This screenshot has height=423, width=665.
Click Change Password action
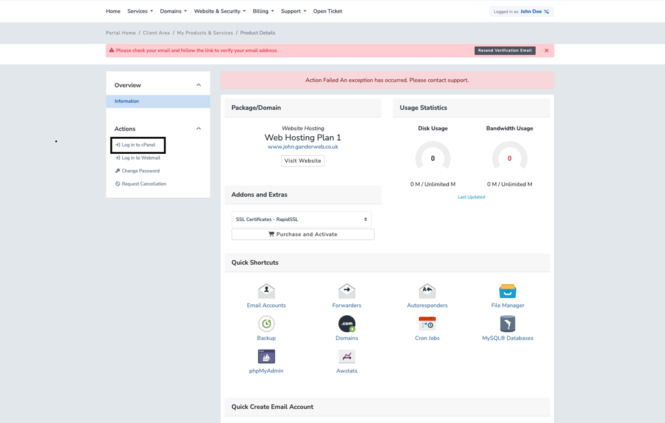click(x=138, y=171)
